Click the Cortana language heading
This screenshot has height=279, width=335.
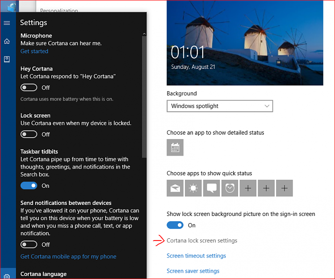coord(43,274)
